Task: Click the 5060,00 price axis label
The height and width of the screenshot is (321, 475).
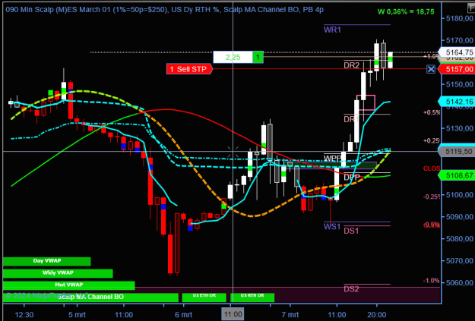Action: tap(460, 283)
